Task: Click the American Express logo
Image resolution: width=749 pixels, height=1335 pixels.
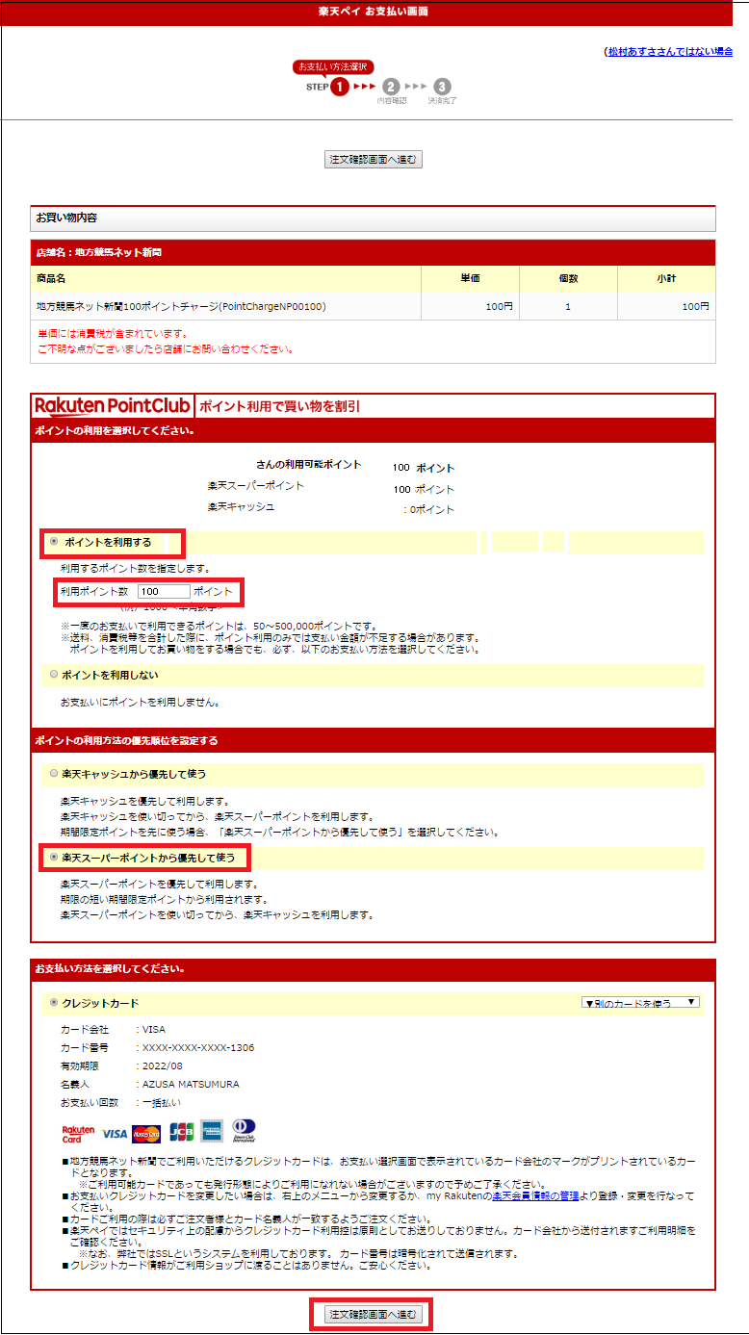Action: coord(213,1132)
